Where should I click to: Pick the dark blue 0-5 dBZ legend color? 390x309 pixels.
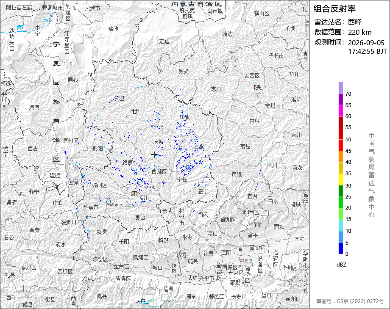click(x=341, y=248)
